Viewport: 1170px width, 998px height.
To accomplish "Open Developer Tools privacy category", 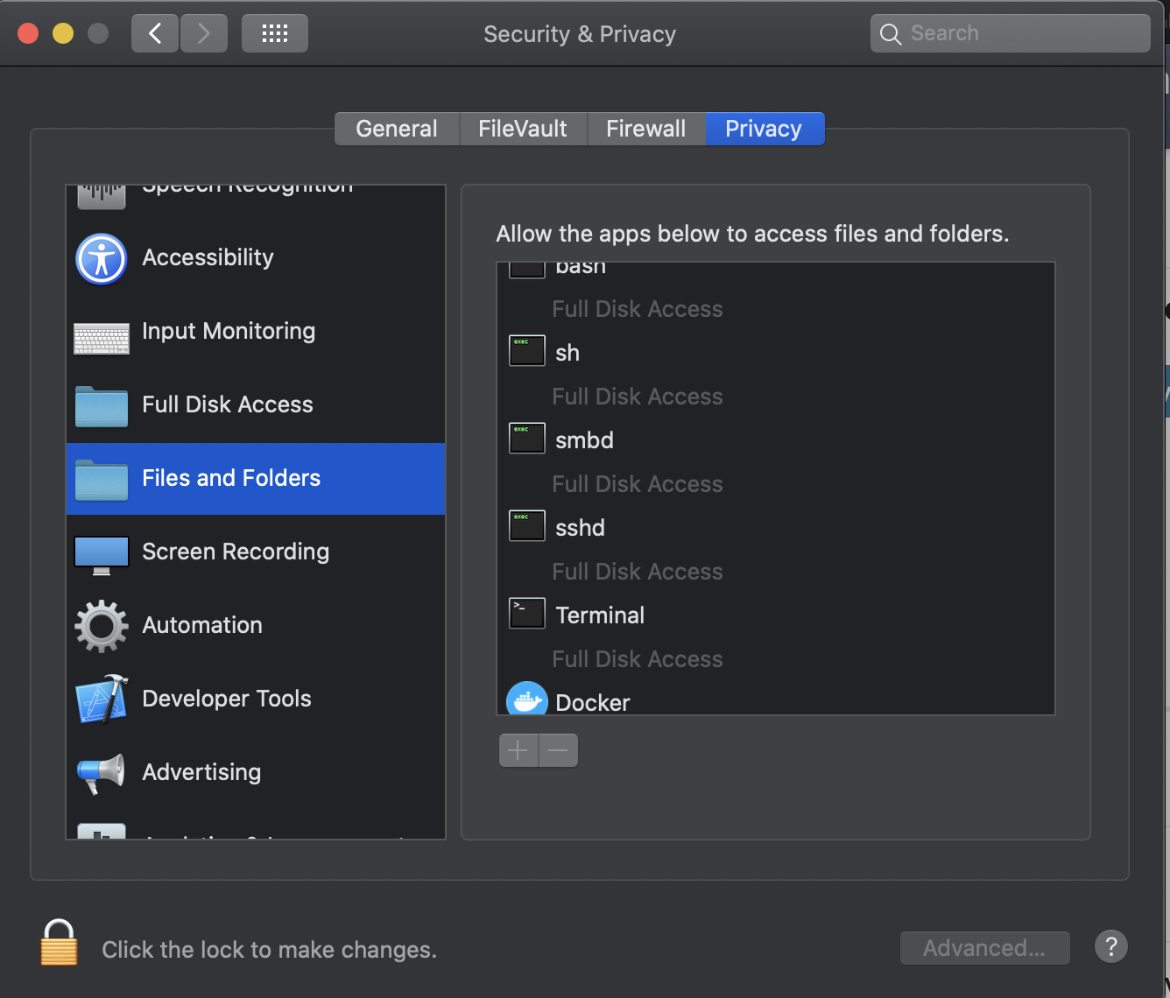I will [x=226, y=699].
